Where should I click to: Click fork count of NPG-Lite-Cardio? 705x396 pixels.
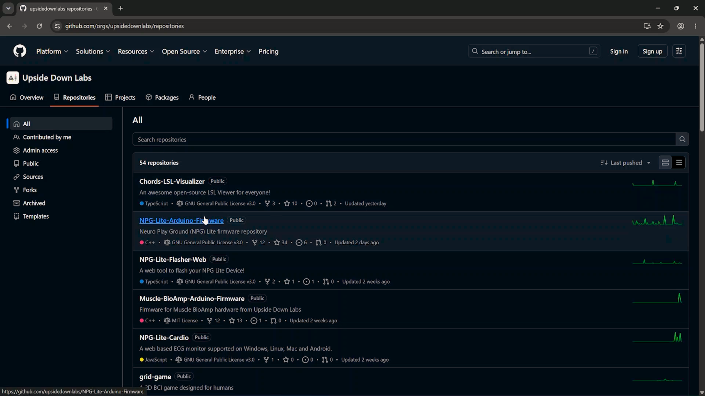268,360
